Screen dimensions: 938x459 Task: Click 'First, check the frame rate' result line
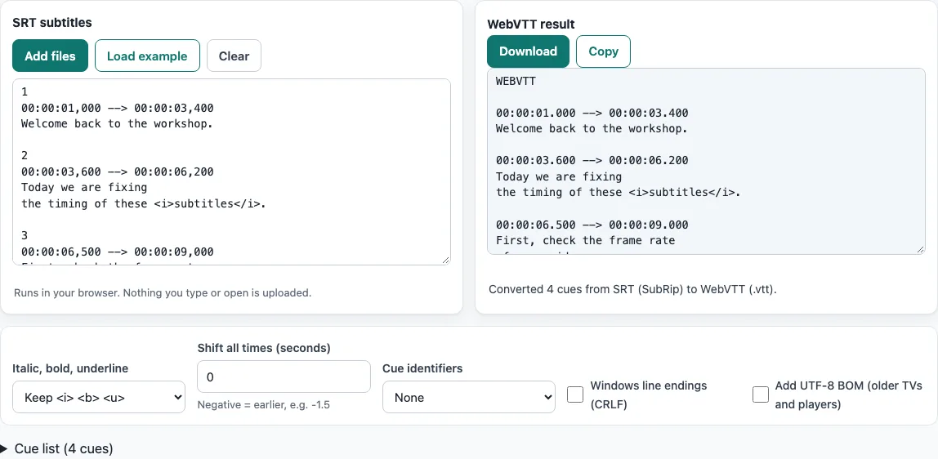(586, 240)
